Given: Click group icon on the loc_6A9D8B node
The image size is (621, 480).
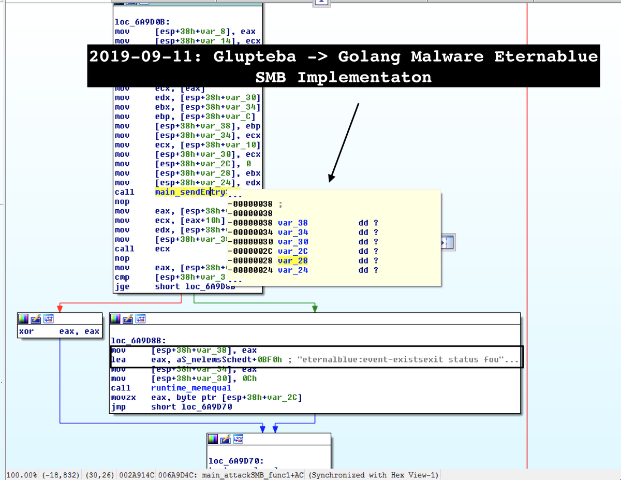Looking at the screenshot, I should [x=141, y=318].
